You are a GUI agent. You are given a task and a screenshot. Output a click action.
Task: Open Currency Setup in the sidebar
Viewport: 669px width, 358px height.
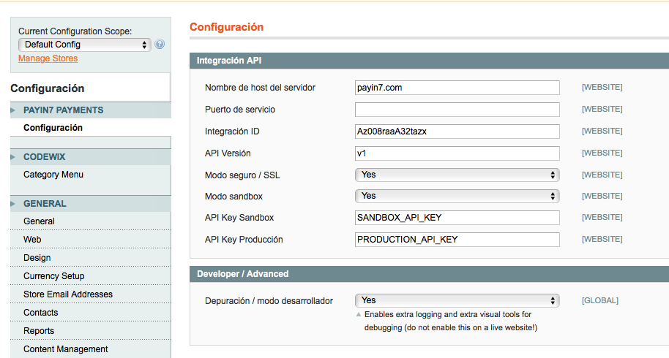[54, 276]
